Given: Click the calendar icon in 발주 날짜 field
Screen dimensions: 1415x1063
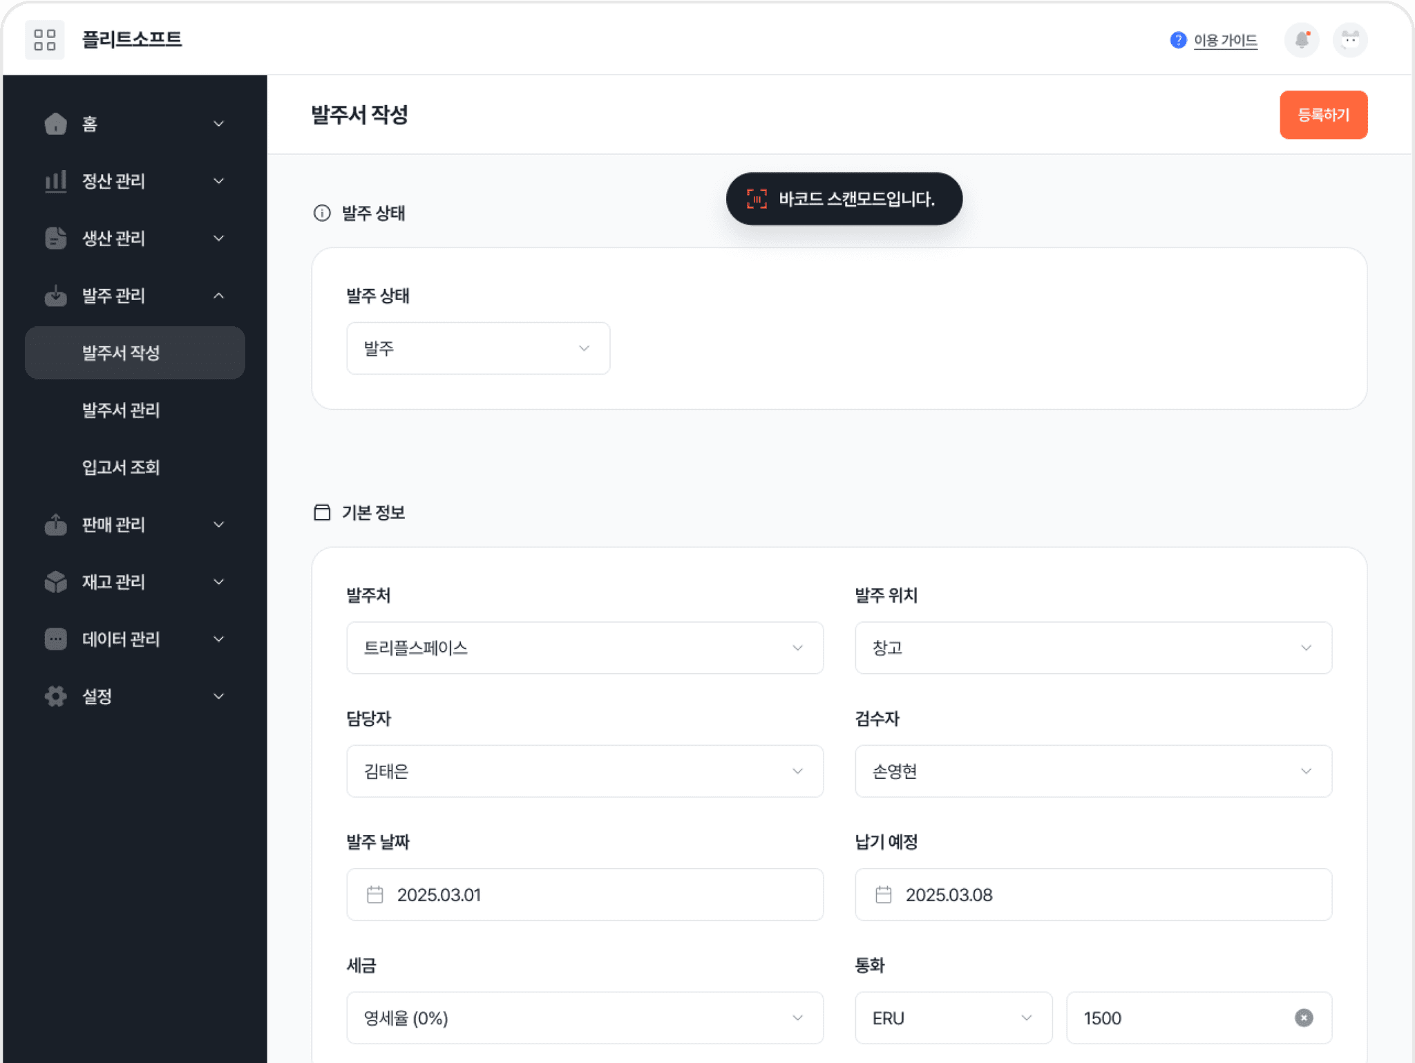Looking at the screenshot, I should coord(375,894).
